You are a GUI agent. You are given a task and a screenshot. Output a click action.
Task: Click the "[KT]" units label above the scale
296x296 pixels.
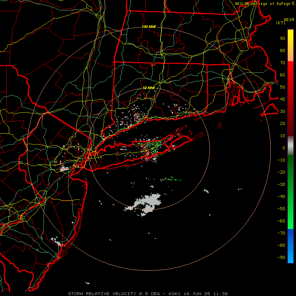(281, 23)
